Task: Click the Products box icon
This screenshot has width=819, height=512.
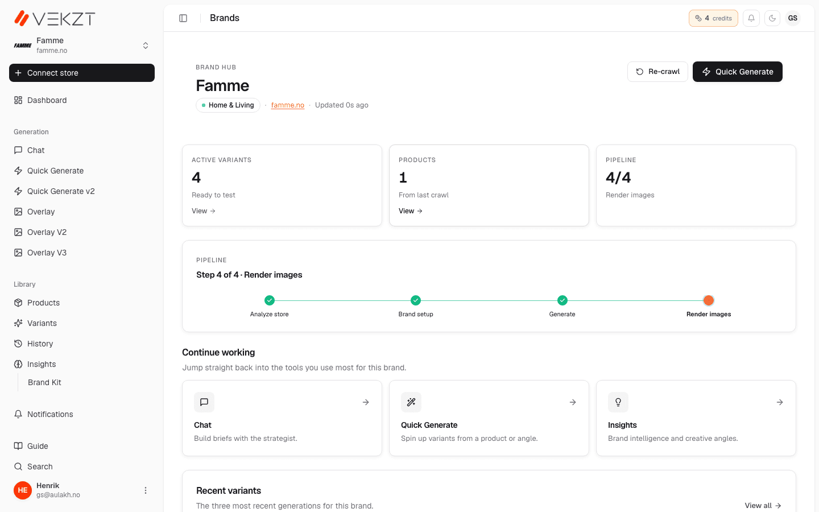Action: 18,303
